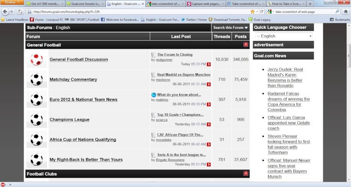351x187 pixels.
Task: Go to last post in Matchday Commentary
Action: pyautogui.click(x=209, y=84)
